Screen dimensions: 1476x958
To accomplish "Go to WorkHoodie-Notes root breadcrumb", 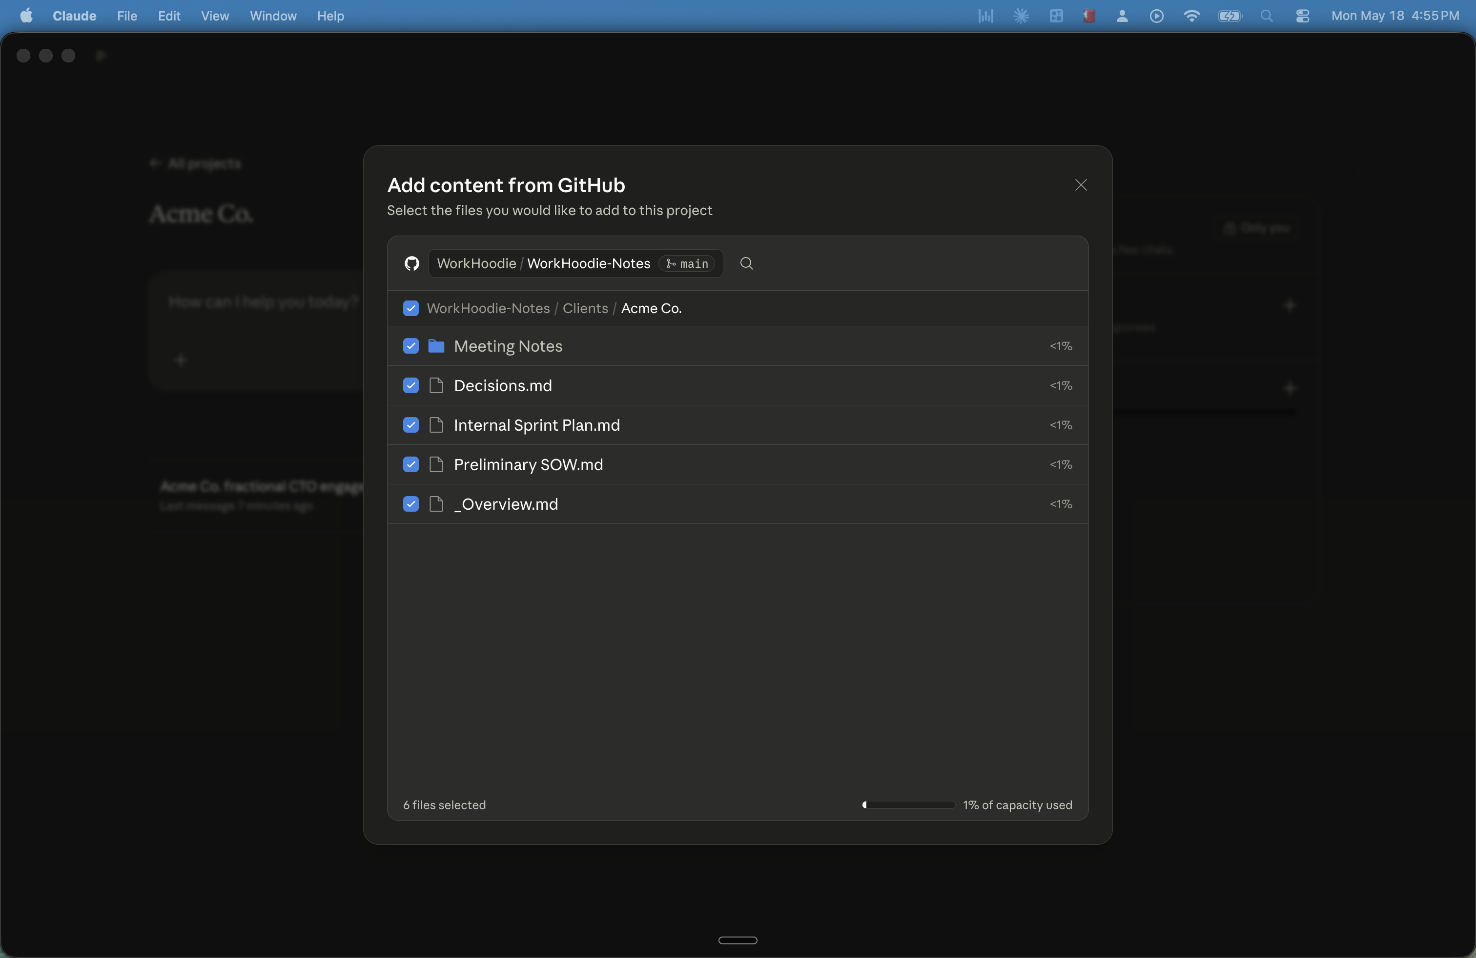I will coord(488,308).
